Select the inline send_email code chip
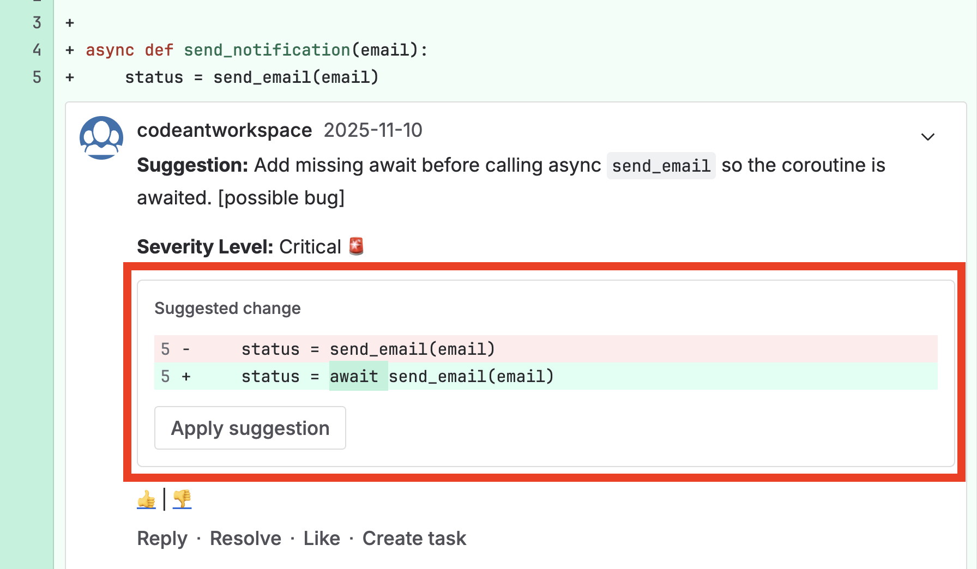Viewport: 977px width, 569px height. tap(661, 165)
